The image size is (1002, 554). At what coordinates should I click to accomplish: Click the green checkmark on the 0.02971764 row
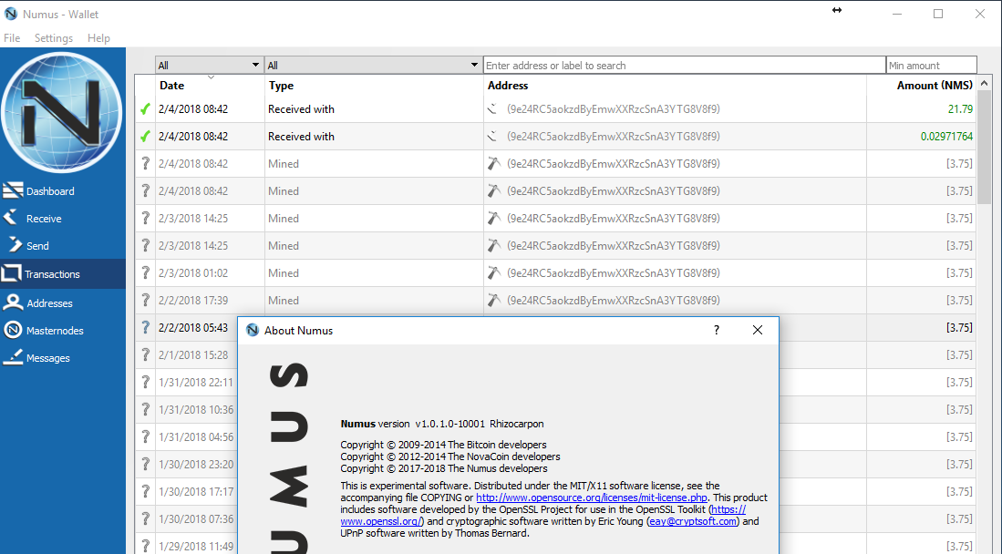145,137
